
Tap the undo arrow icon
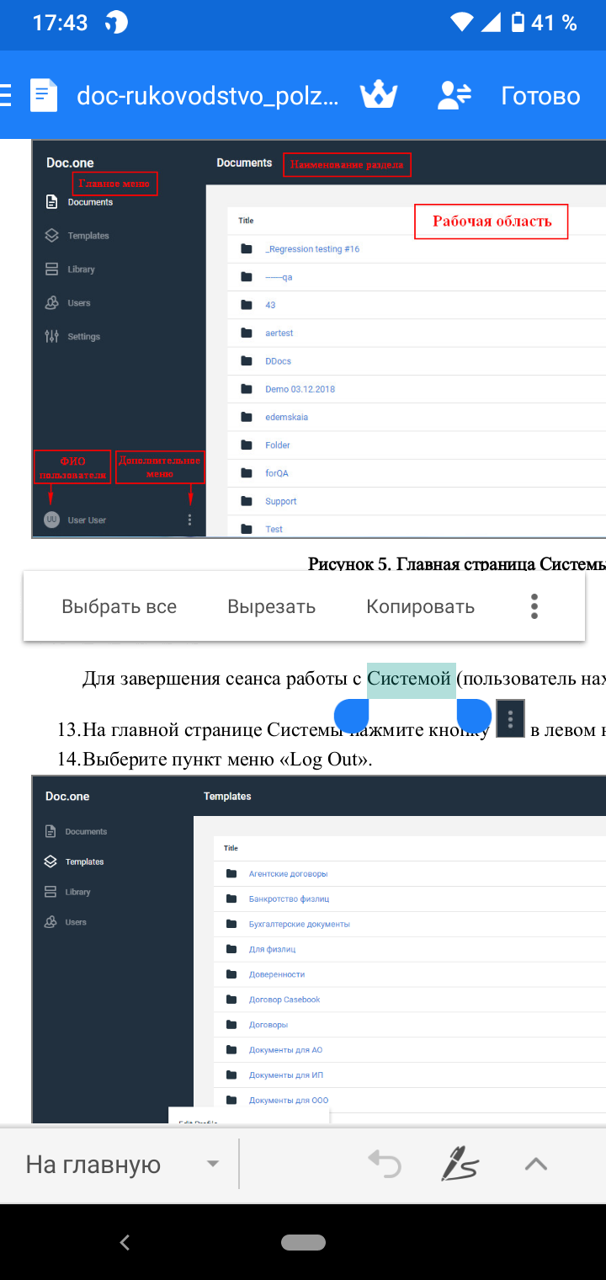385,1165
